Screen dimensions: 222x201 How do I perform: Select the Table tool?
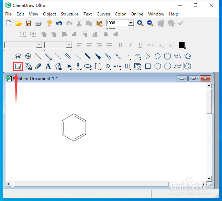128,66
